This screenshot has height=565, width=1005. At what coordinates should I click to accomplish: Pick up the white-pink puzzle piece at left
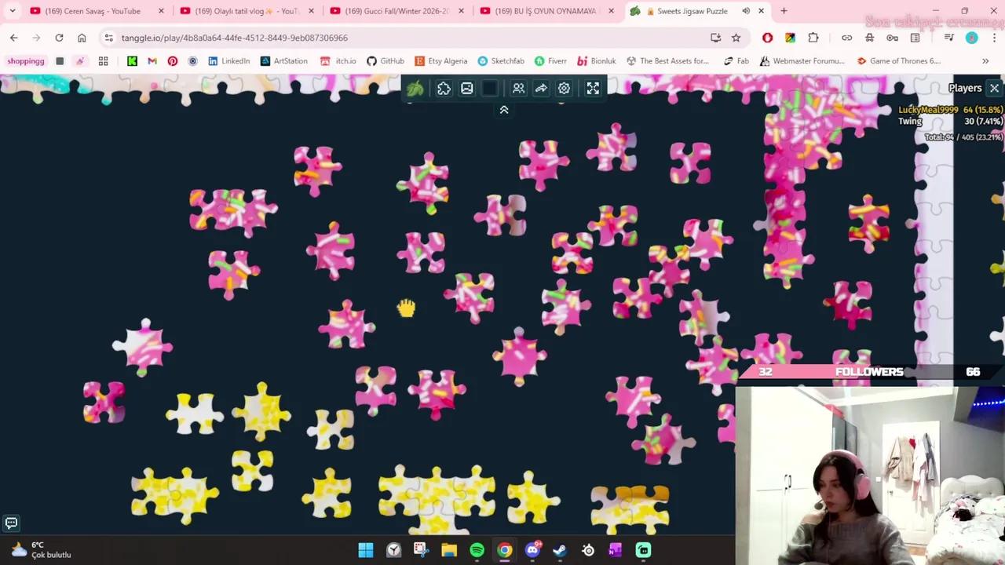143,346
